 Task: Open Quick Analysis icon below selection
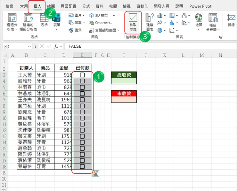(96, 173)
